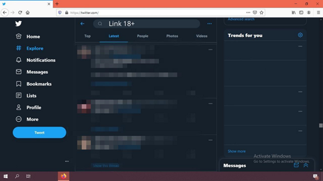This screenshot has width=323, height=181.
Task: Click the magnifier icon in the search box
Action: tap(100, 24)
